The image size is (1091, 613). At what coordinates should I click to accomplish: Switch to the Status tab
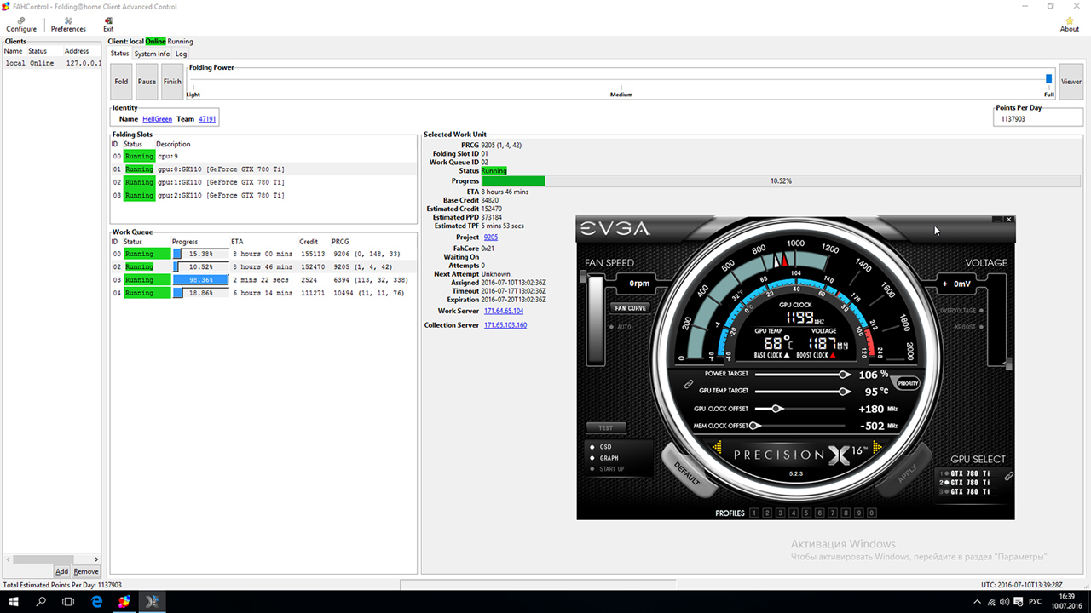pyautogui.click(x=119, y=54)
